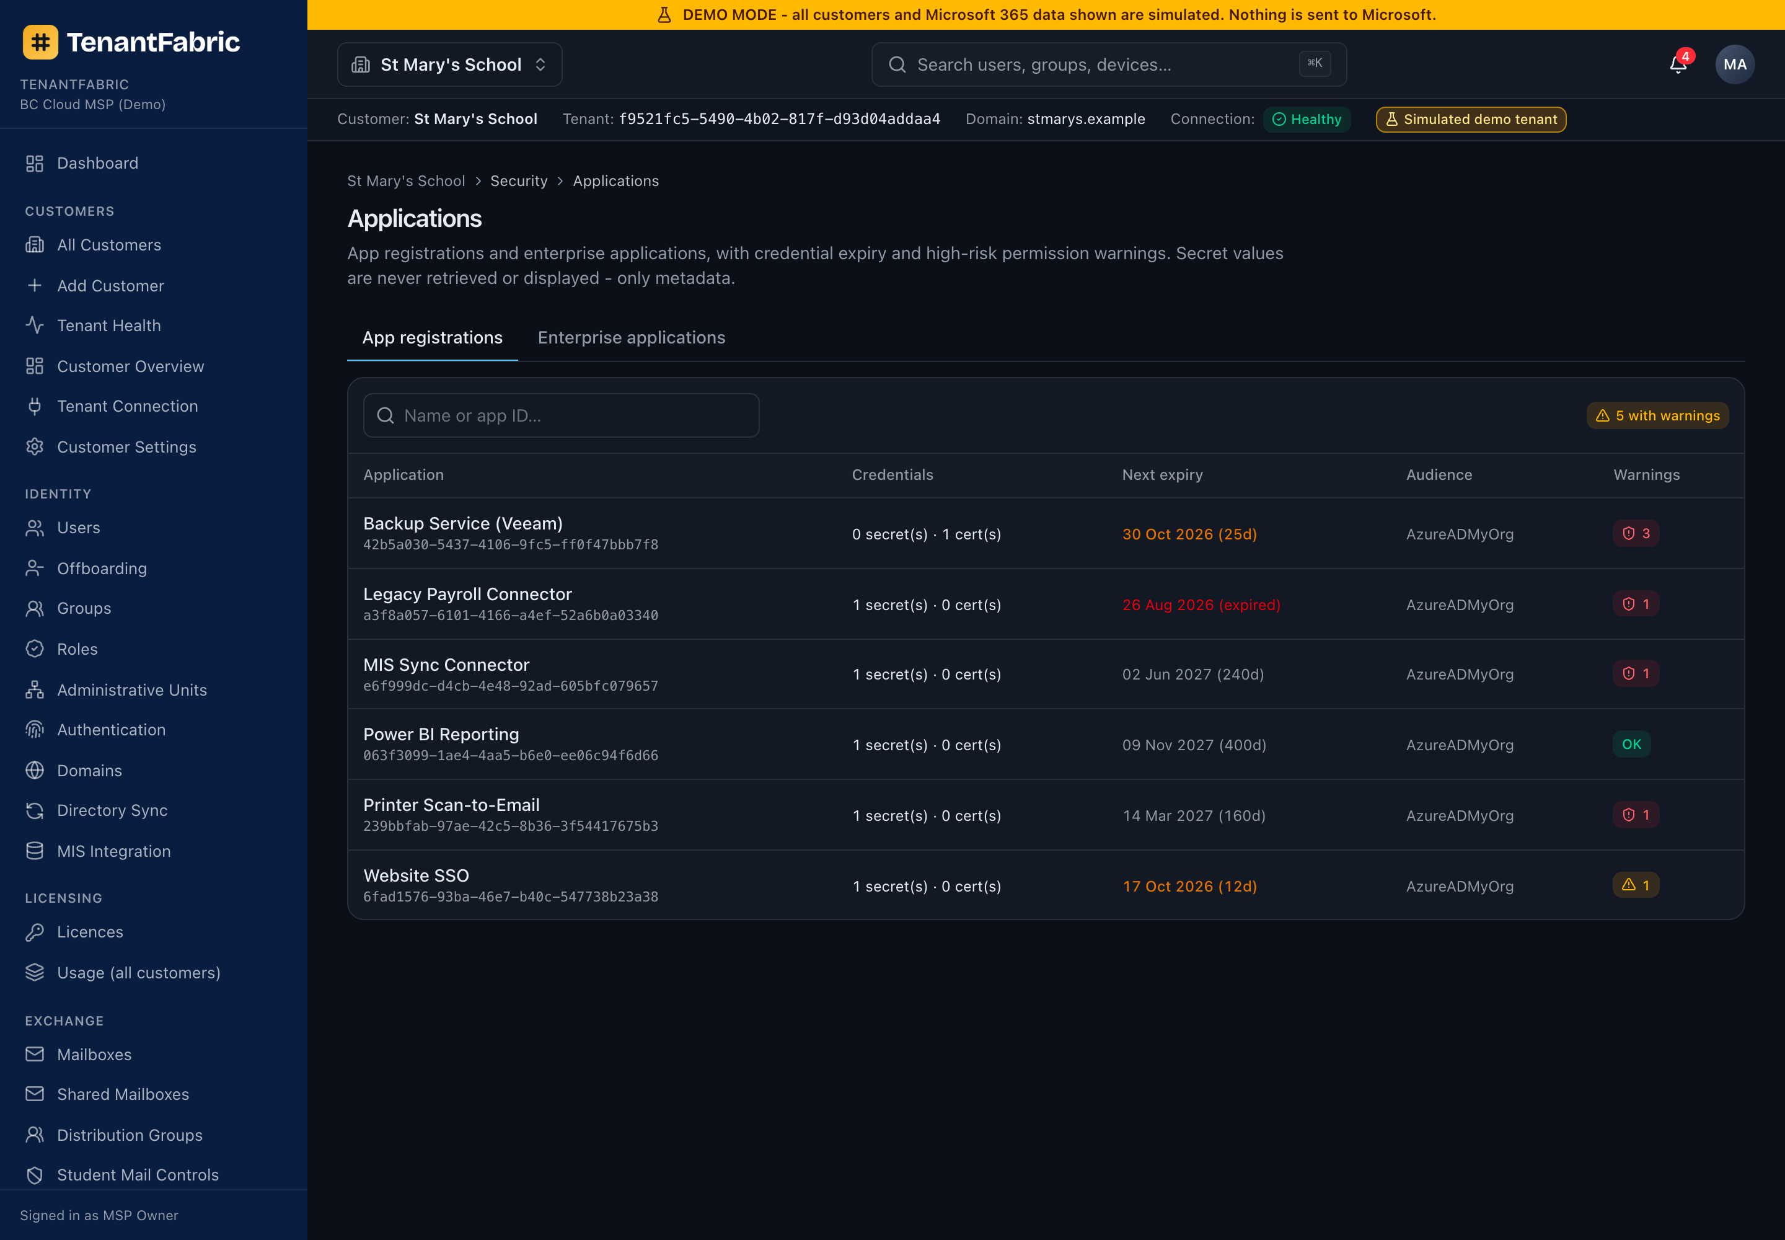Click the Licences key icon

point(34,932)
